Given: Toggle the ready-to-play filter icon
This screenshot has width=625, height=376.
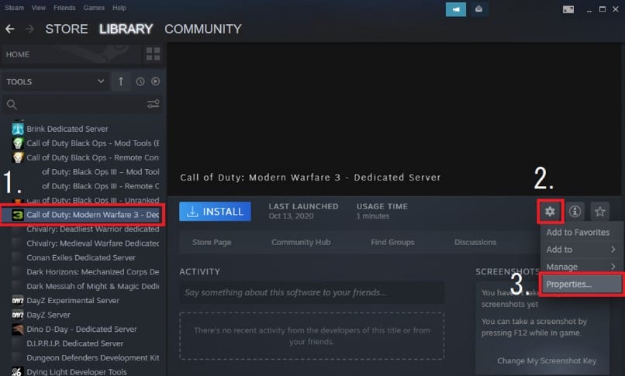Looking at the screenshot, I should [x=155, y=81].
